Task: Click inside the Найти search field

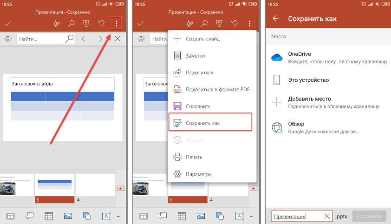Action: 39,39
